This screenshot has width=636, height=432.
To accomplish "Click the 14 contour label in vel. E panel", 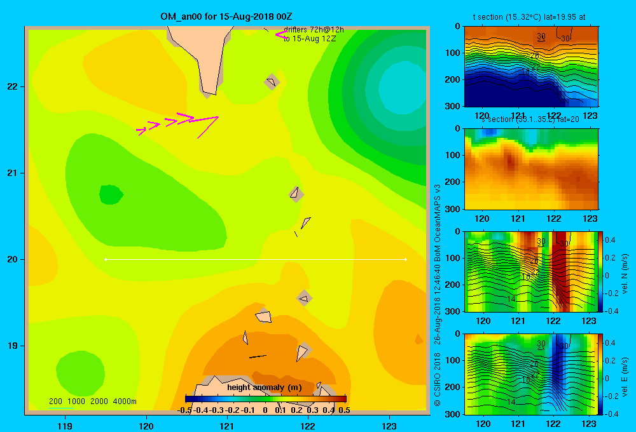I will coord(511,402).
